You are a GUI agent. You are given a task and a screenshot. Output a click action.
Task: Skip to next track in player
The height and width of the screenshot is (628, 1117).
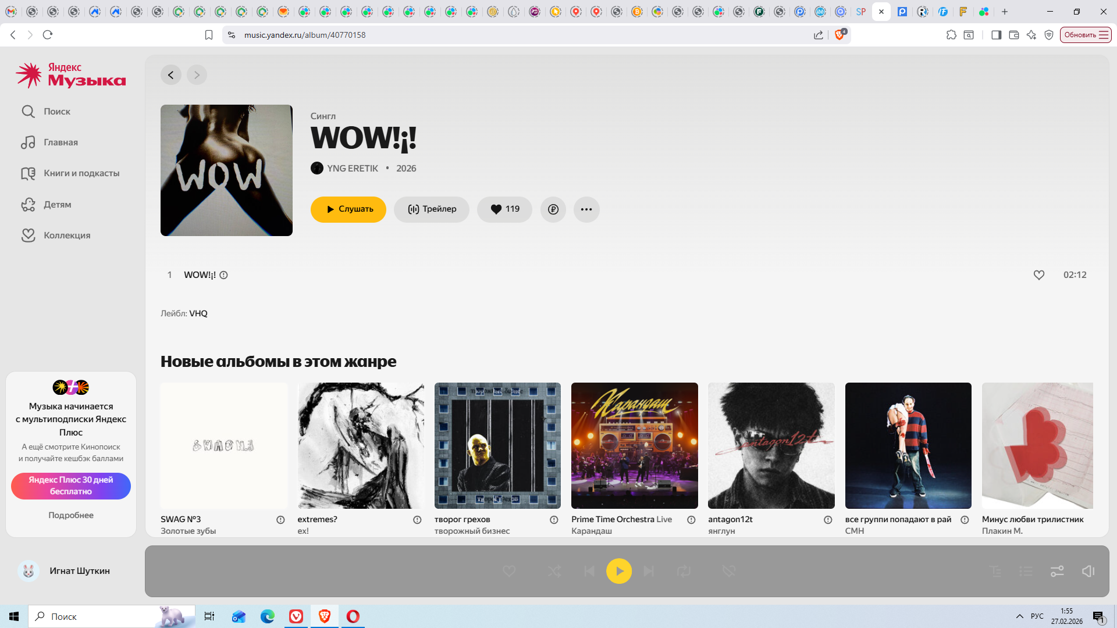649,571
